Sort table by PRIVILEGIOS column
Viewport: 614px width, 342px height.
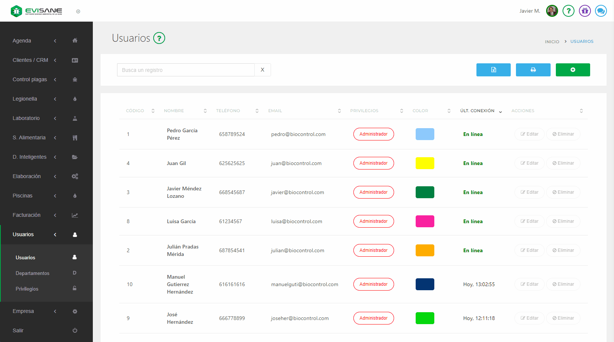(x=377, y=111)
